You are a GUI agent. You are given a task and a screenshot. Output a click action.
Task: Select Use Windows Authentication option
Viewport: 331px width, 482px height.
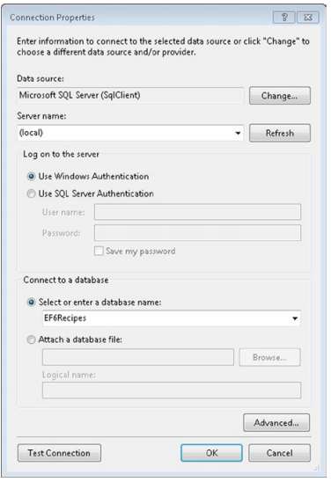[31, 177]
